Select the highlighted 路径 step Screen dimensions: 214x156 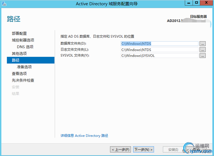tap(31, 60)
